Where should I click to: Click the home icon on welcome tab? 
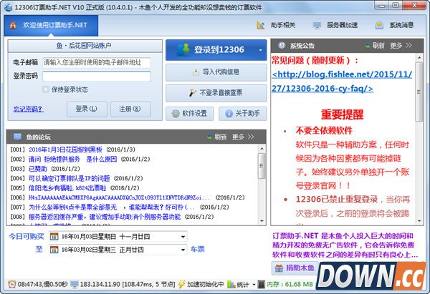point(13,25)
